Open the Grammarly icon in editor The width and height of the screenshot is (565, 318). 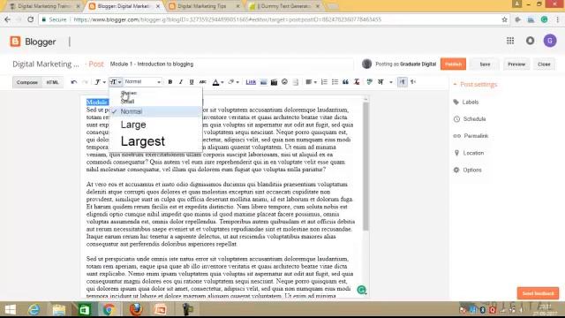coord(361,290)
